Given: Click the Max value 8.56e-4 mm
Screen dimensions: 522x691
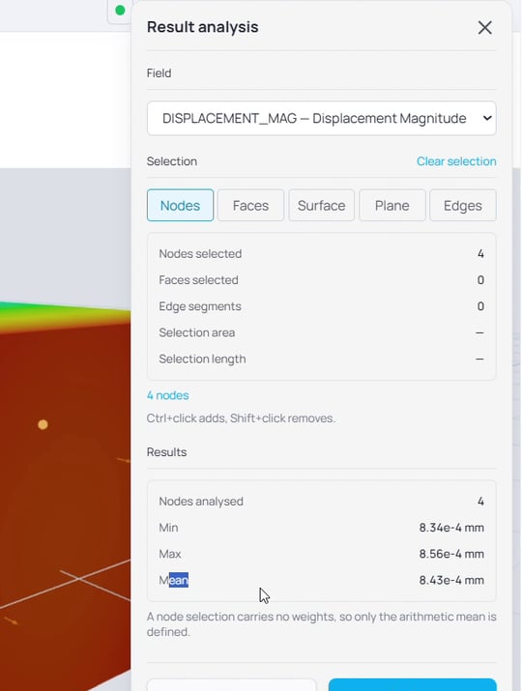Looking at the screenshot, I should pyautogui.click(x=451, y=554).
